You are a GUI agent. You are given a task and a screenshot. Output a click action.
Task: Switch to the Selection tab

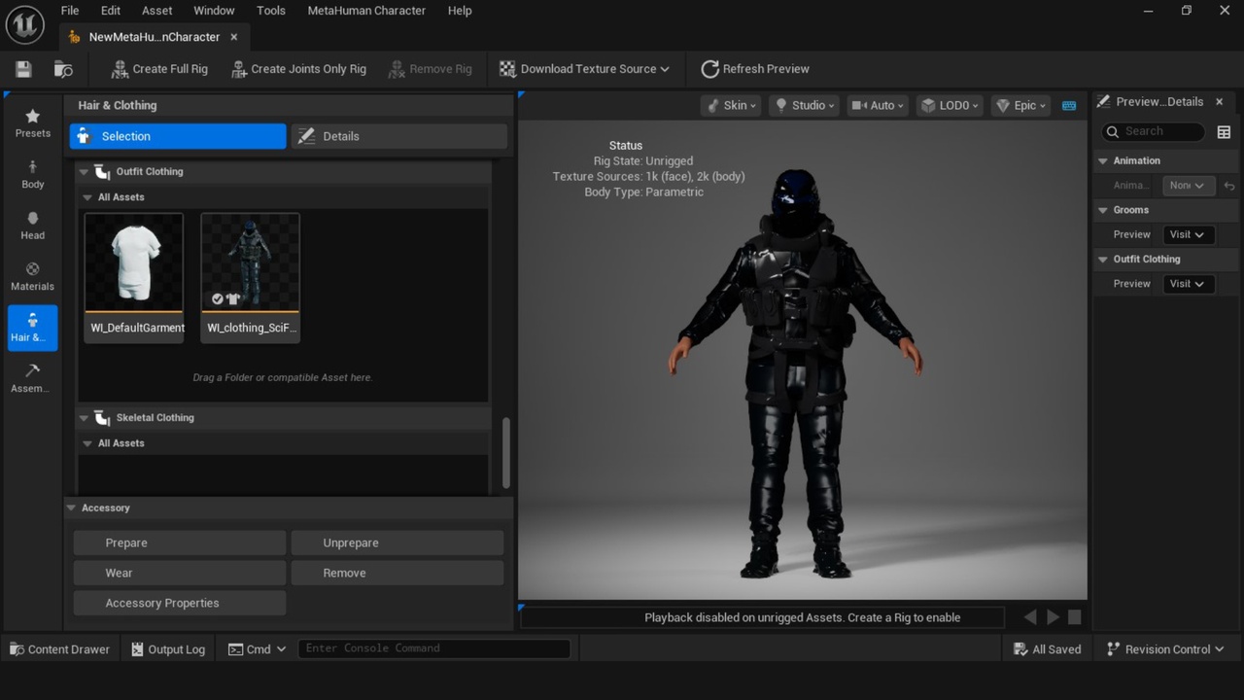[x=178, y=136]
